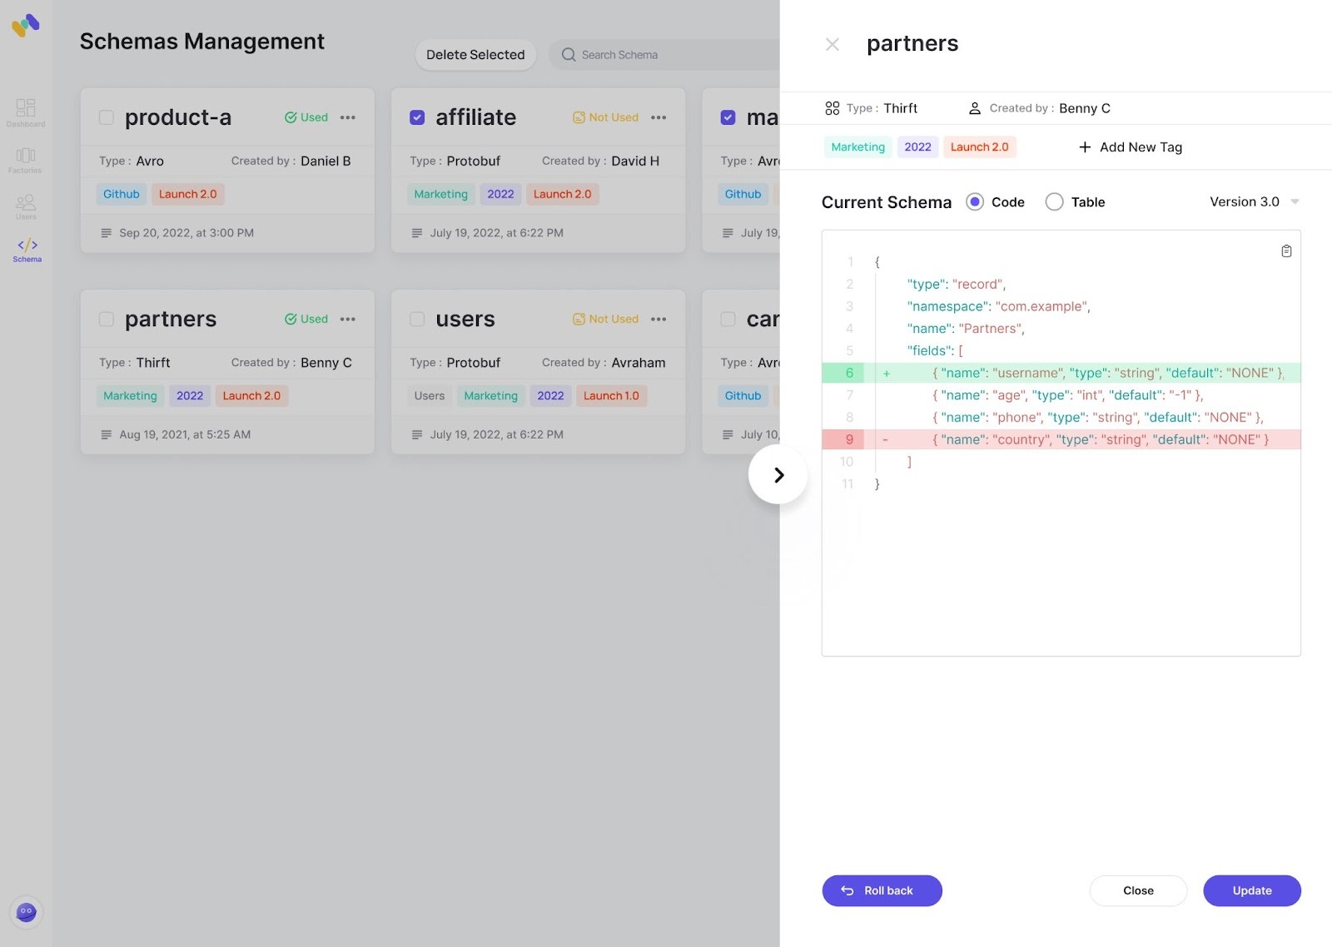The image size is (1332, 947).
Task: Select the Schema sidebar icon
Action: [27, 250]
